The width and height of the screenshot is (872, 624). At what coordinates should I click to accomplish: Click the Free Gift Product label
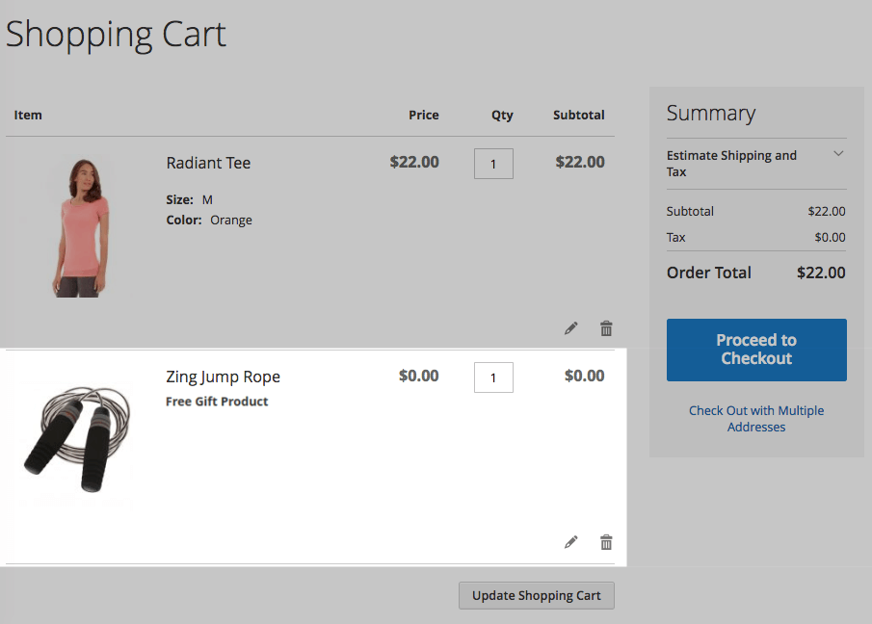[217, 402]
